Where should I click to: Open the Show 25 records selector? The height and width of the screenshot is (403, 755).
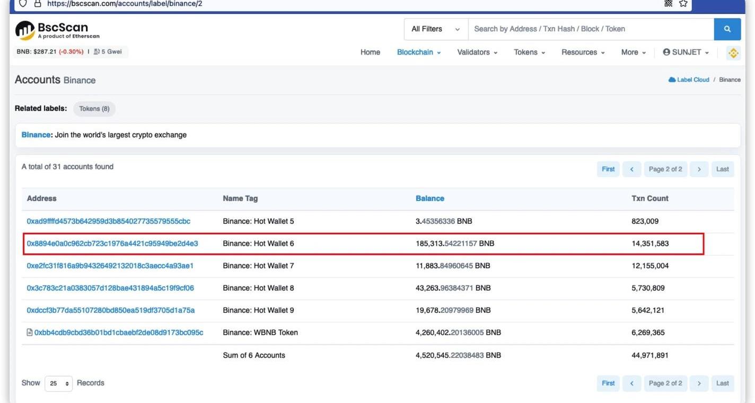pos(58,383)
